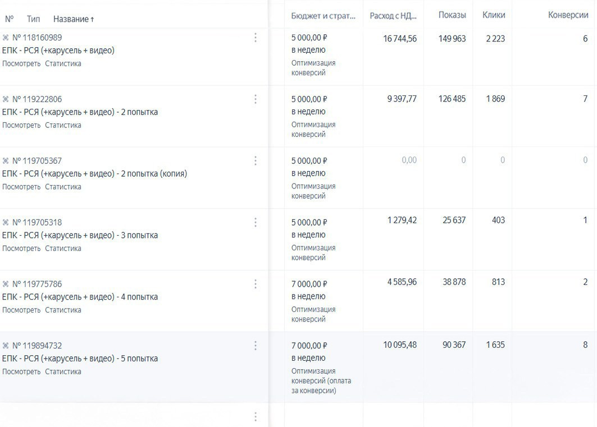Open three-dot menu for the 5 попытка campaign
597x427 pixels.
tap(256, 346)
